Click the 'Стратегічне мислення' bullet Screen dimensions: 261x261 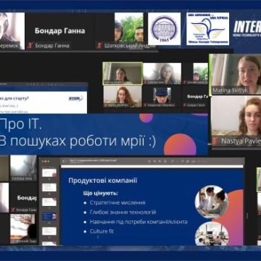click(117, 202)
